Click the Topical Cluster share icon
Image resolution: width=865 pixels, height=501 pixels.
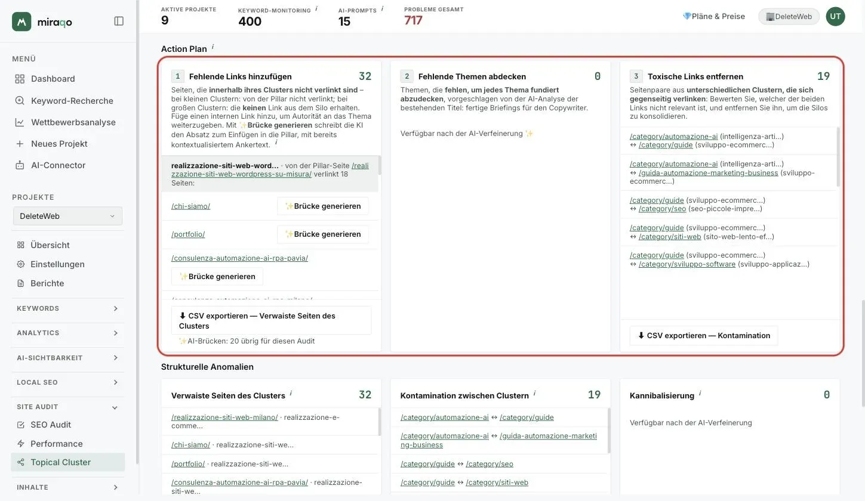pyautogui.click(x=21, y=462)
